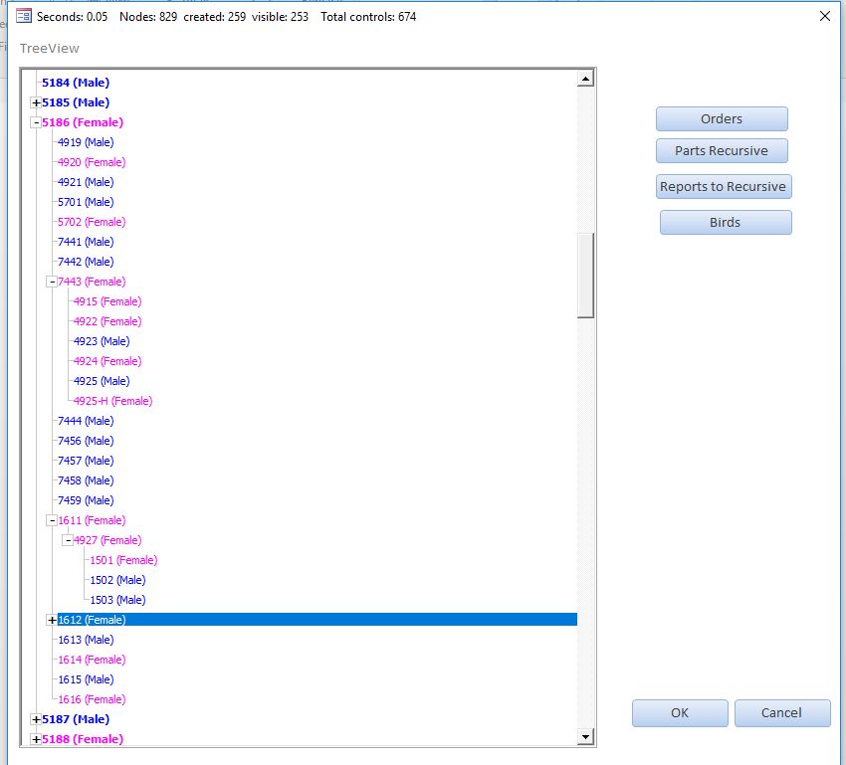Open the Orders tree

(x=722, y=118)
